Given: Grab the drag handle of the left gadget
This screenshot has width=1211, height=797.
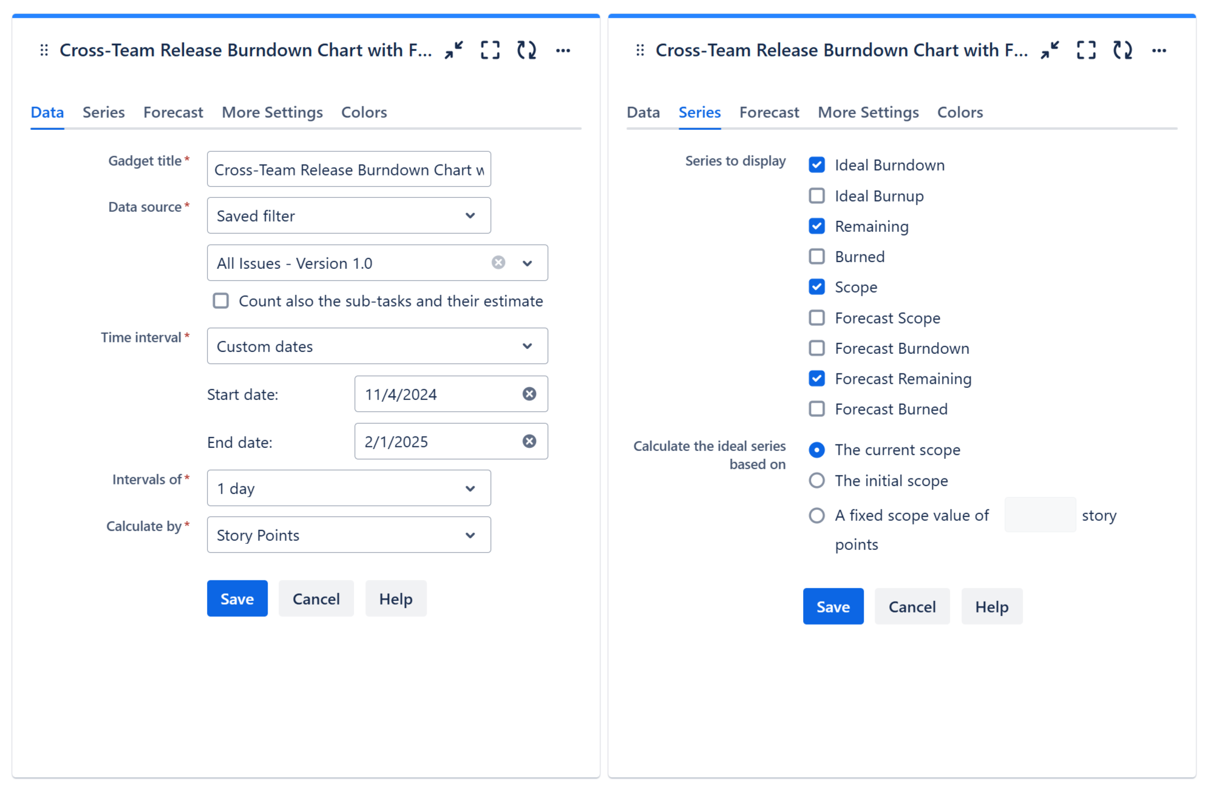Looking at the screenshot, I should pyautogui.click(x=42, y=50).
